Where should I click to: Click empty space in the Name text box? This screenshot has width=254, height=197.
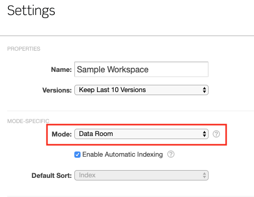[178, 69]
